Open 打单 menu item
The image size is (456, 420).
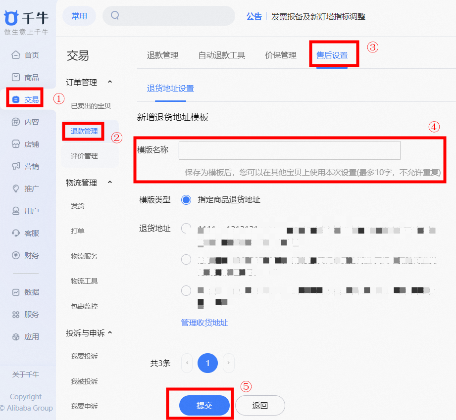pyautogui.click(x=77, y=231)
